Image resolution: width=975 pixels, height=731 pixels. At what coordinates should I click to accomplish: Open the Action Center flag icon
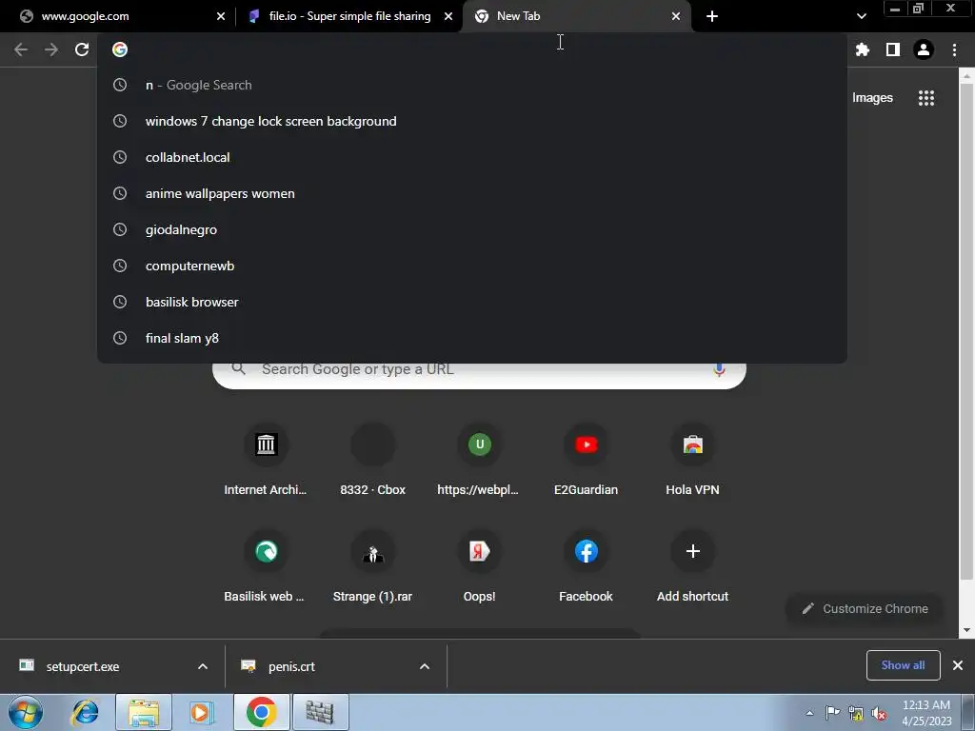click(x=832, y=713)
